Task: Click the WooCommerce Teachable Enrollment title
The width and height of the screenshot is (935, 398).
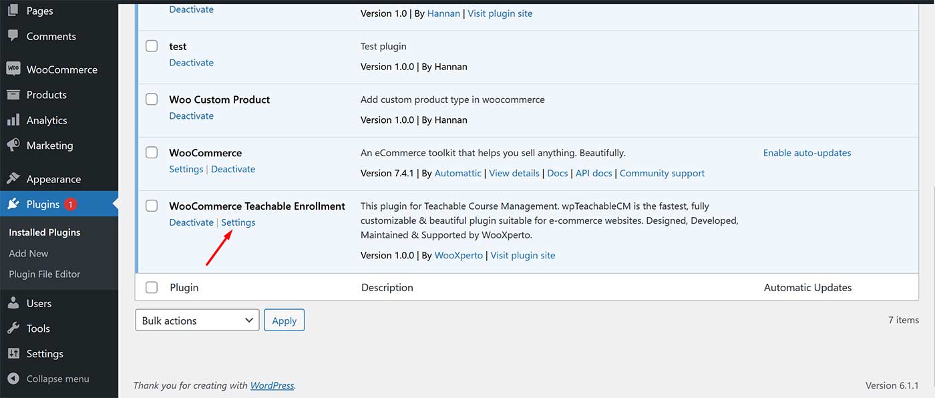Action: [257, 206]
